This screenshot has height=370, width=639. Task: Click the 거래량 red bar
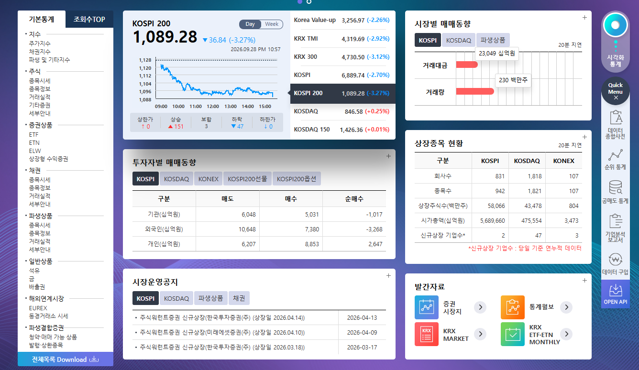click(475, 91)
